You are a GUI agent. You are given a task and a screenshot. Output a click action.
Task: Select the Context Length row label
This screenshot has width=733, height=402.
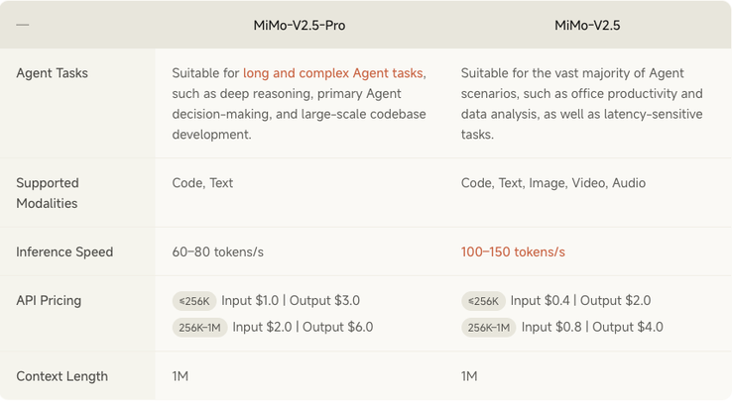click(61, 376)
